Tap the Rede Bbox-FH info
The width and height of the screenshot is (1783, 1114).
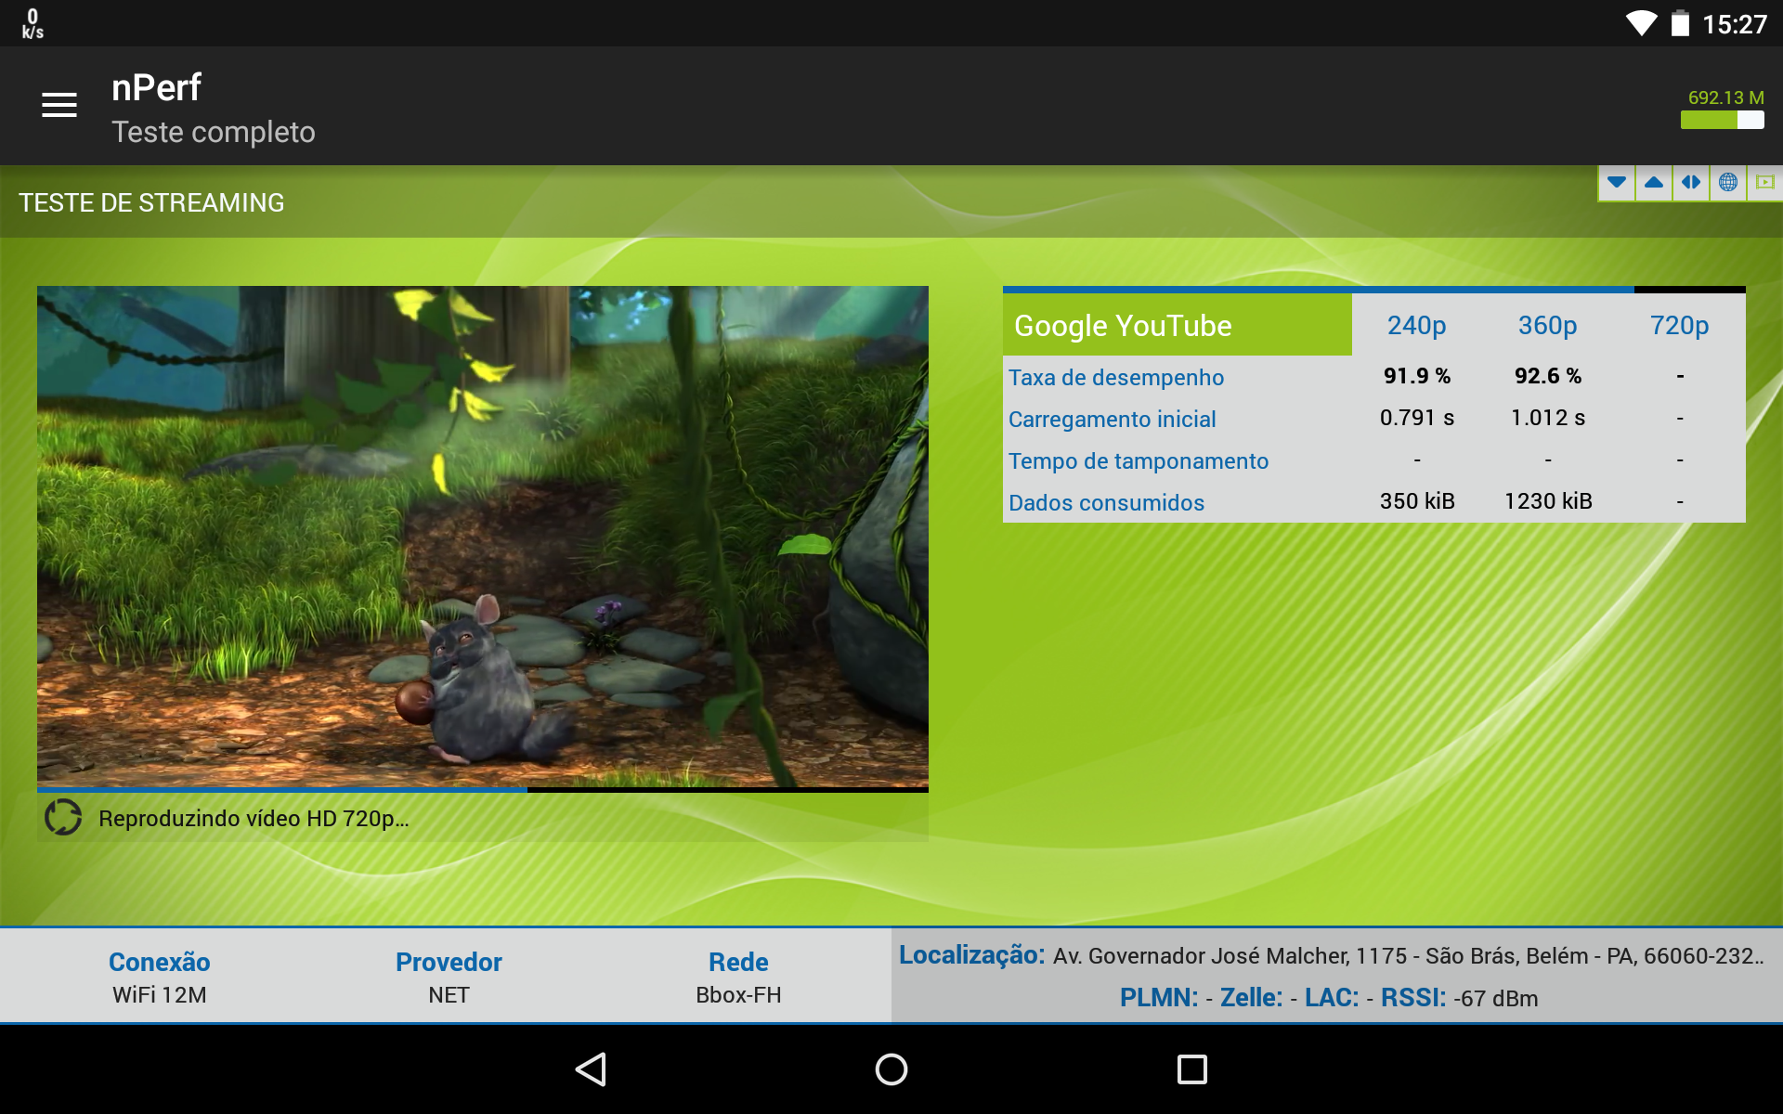point(739,977)
